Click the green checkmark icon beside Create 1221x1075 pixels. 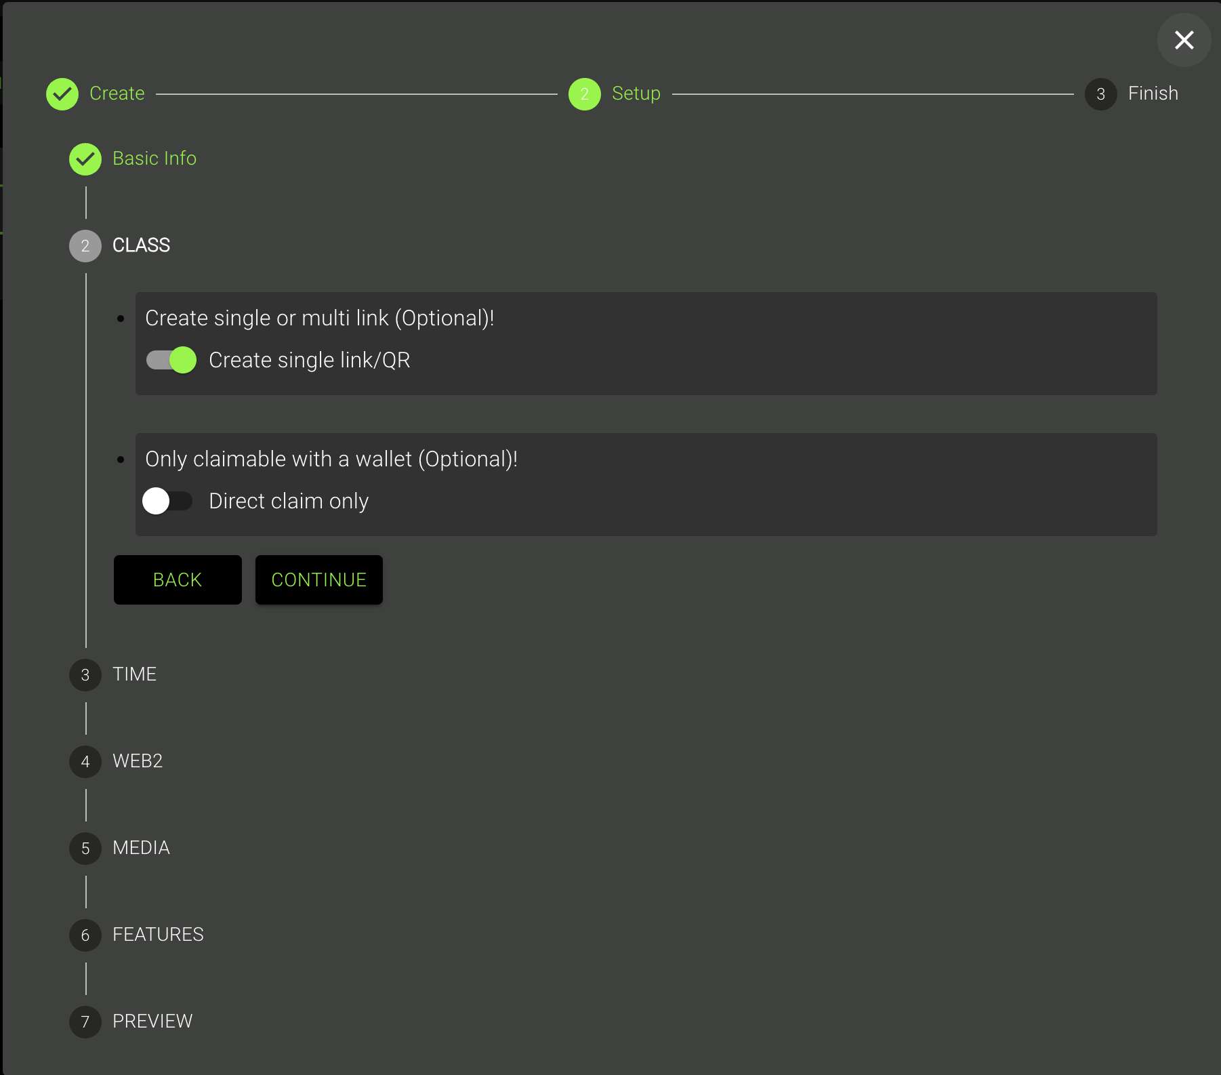click(x=62, y=94)
